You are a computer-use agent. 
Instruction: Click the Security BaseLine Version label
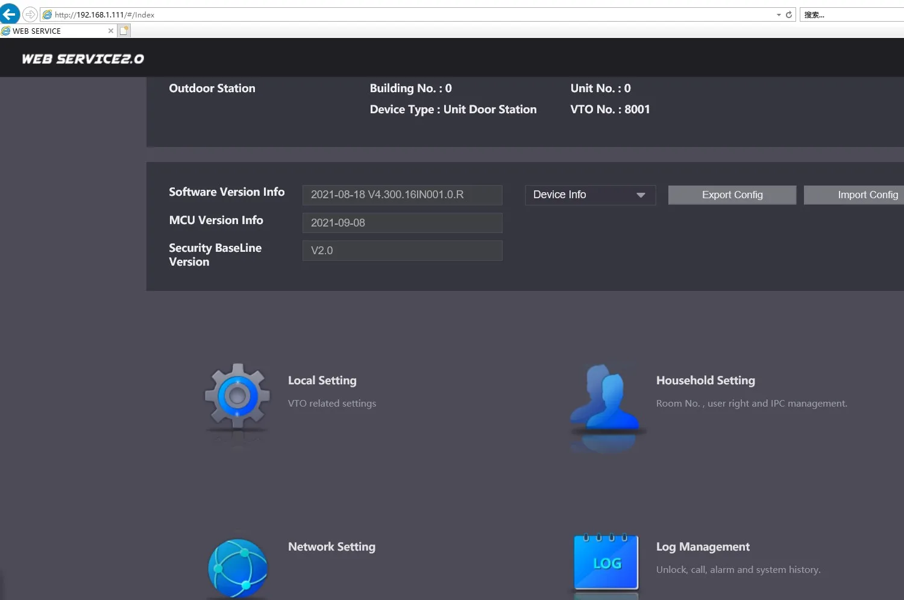pos(215,255)
